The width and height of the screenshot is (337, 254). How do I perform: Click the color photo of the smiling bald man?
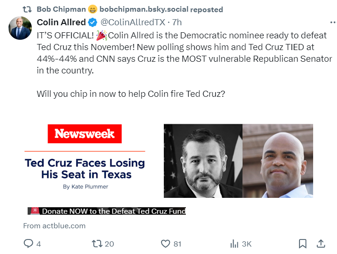278,161
